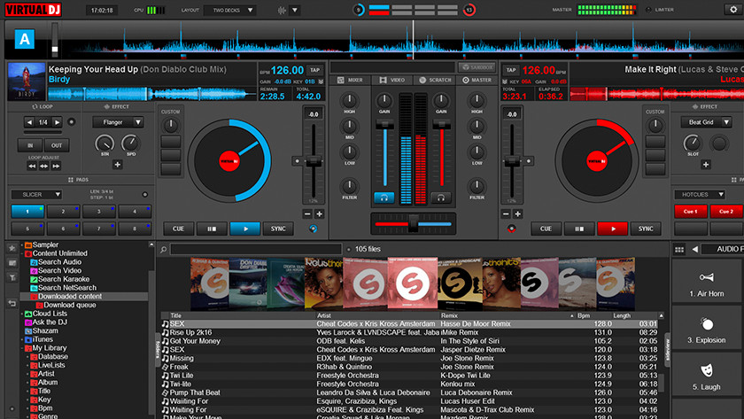Viewport: 744px width, 419px height.
Task: Tap tempo on right deck TAP button
Action: tap(510, 70)
